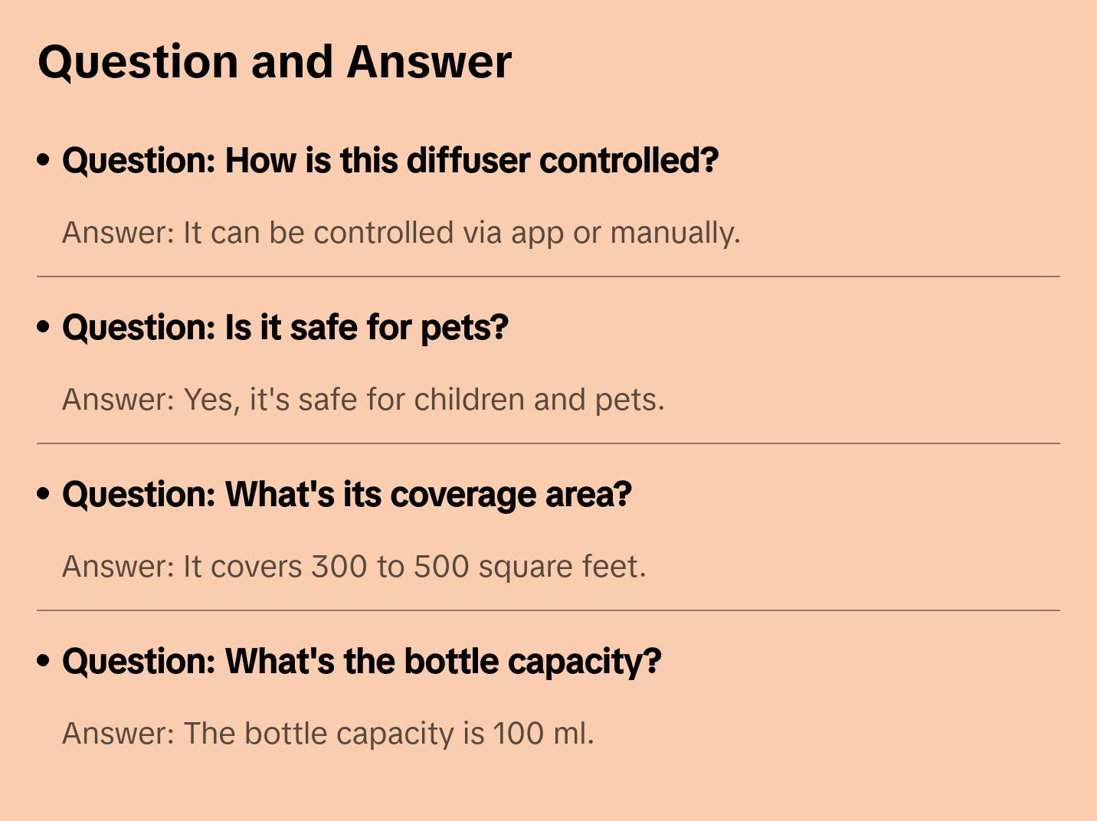Select the answer about app or manual control
Image resolution: width=1097 pixels, height=821 pixels.
[x=401, y=233]
